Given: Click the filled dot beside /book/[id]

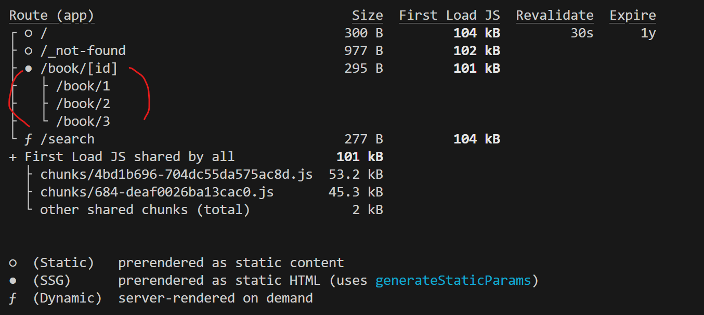Looking at the screenshot, I should (28, 69).
